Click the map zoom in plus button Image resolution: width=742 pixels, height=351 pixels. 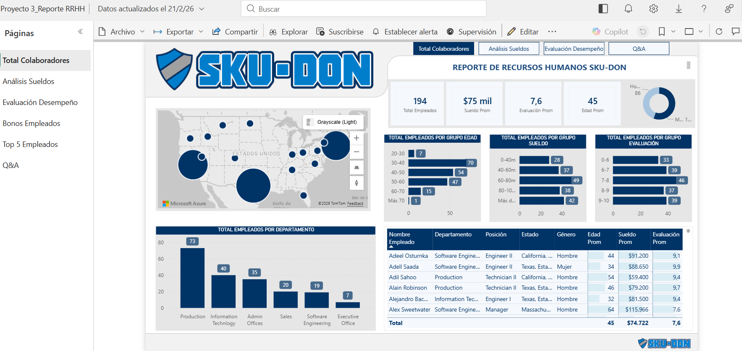[357, 138]
